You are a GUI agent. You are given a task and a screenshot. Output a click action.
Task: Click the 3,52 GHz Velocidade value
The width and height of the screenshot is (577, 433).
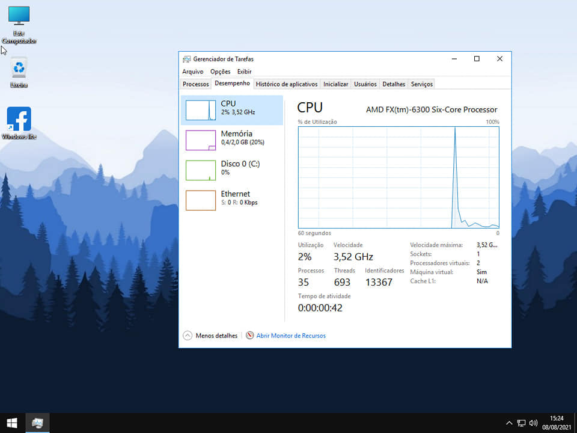click(353, 257)
